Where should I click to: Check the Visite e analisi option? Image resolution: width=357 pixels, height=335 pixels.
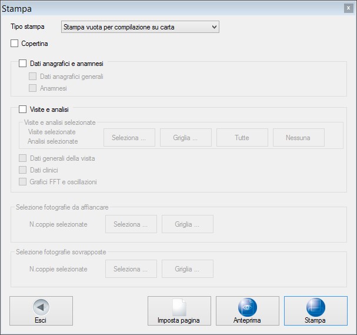click(x=23, y=109)
